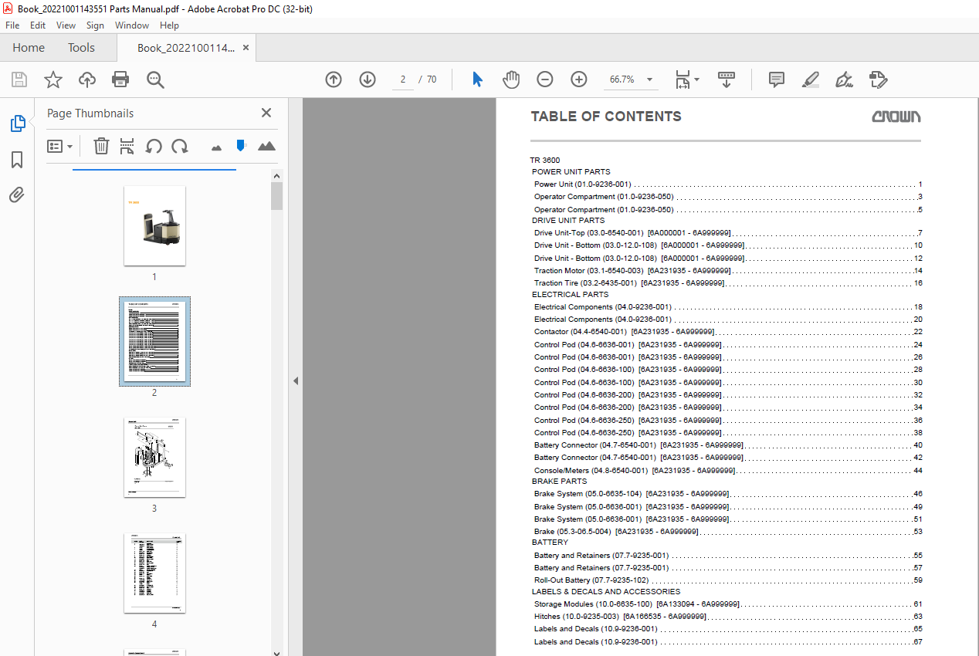Switch to the Home tab
Screen dimensions: 979x656
point(29,48)
